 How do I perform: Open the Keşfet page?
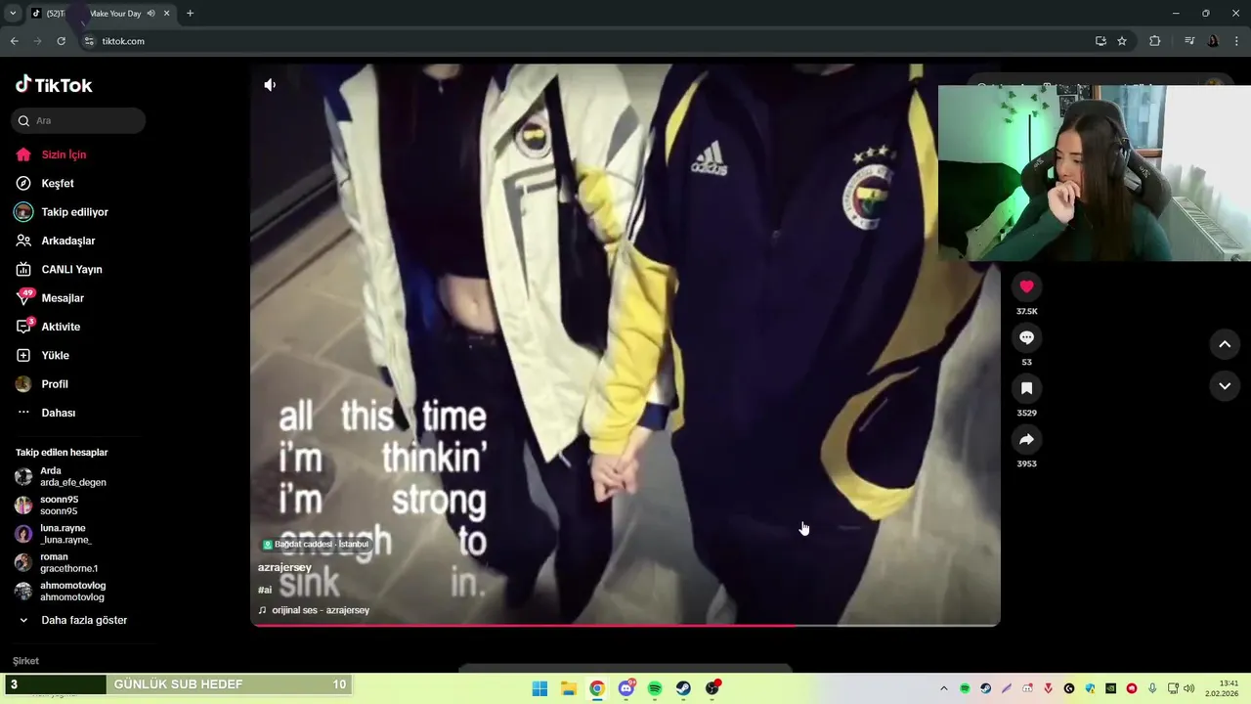58,183
